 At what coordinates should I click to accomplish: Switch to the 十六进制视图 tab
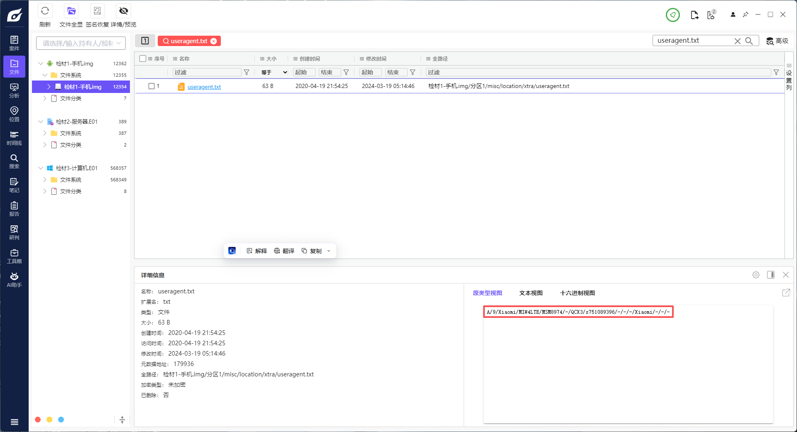point(577,293)
